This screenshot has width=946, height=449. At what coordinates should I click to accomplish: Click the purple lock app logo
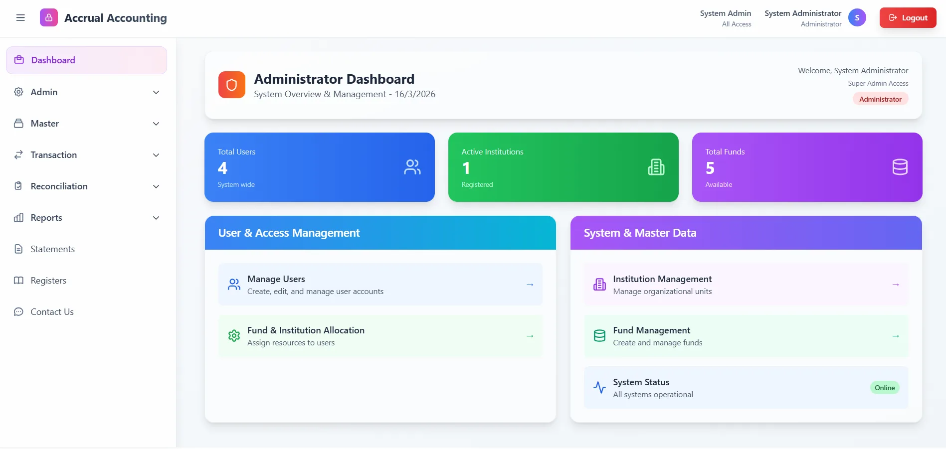[49, 18]
